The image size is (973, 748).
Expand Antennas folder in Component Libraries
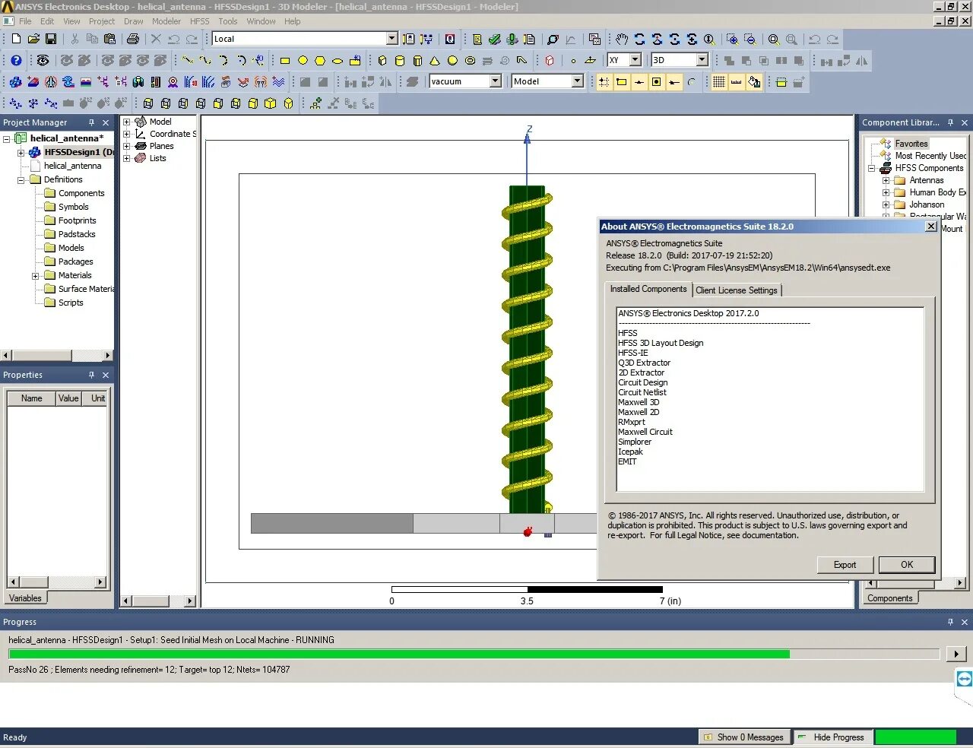pyautogui.click(x=886, y=180)
